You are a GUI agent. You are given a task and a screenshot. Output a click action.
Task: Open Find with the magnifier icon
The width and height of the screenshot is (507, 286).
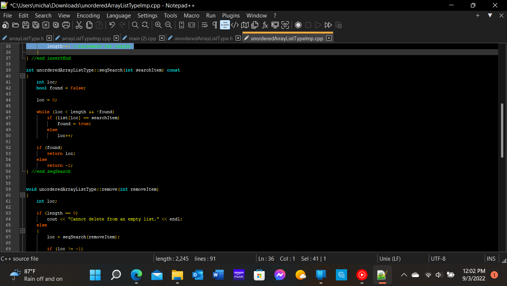(x=135, y=25)
